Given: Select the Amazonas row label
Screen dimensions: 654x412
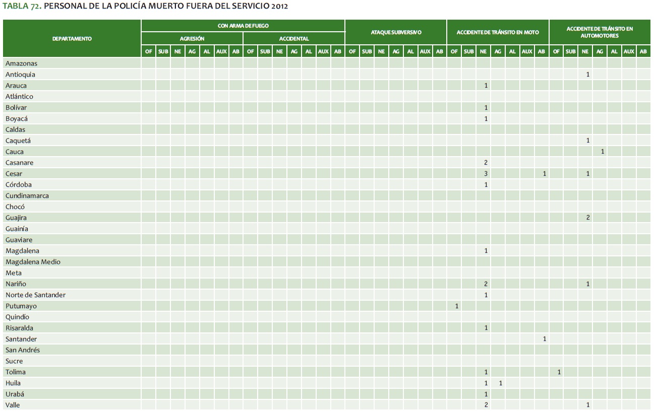Looking at the screenshot, I should pos(21,63).
